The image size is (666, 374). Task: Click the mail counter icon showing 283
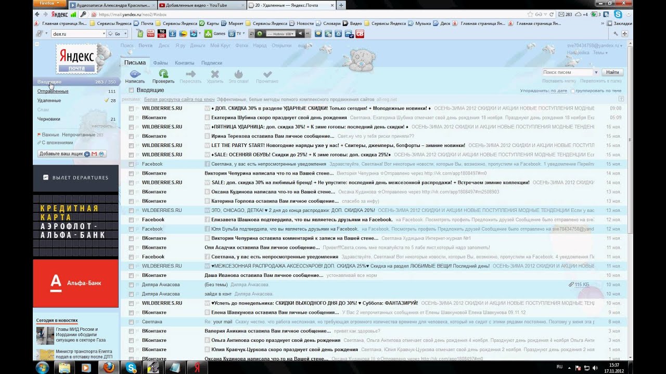pos(565,15)
